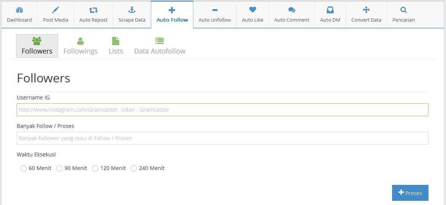This screenshot has height=205, width=446.
Task: Select the 60 Menit radio option
Action: pos(24,168)
